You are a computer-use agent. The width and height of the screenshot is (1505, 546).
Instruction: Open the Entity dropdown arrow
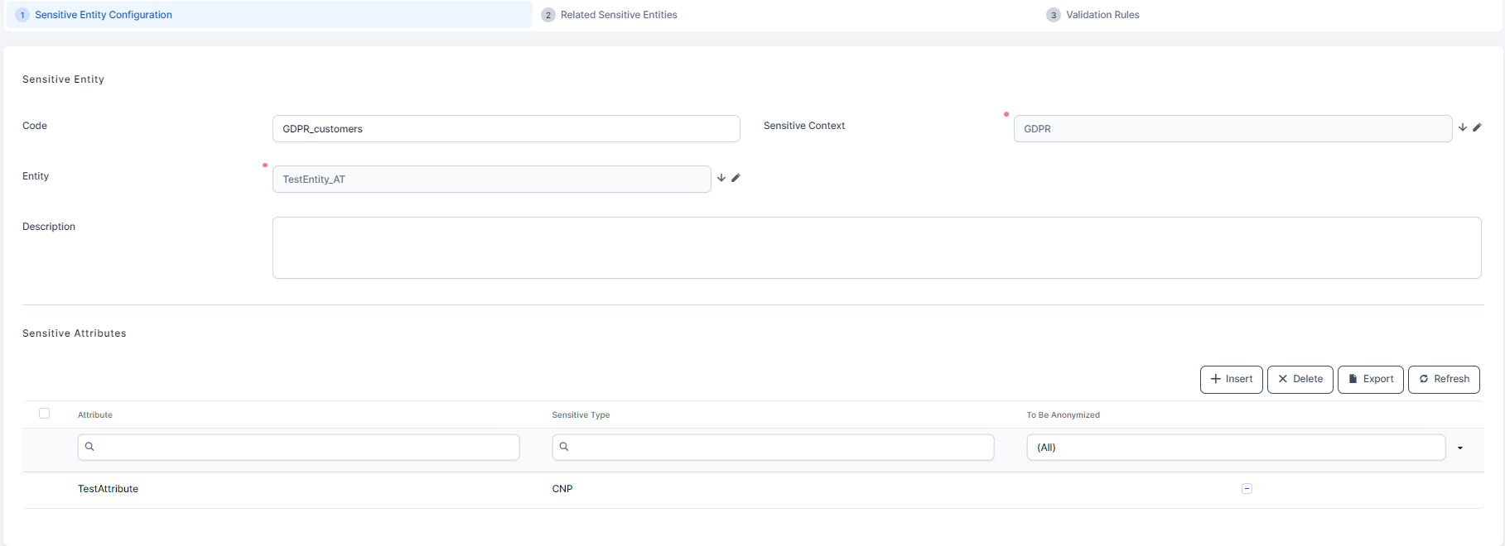[721, 178]
